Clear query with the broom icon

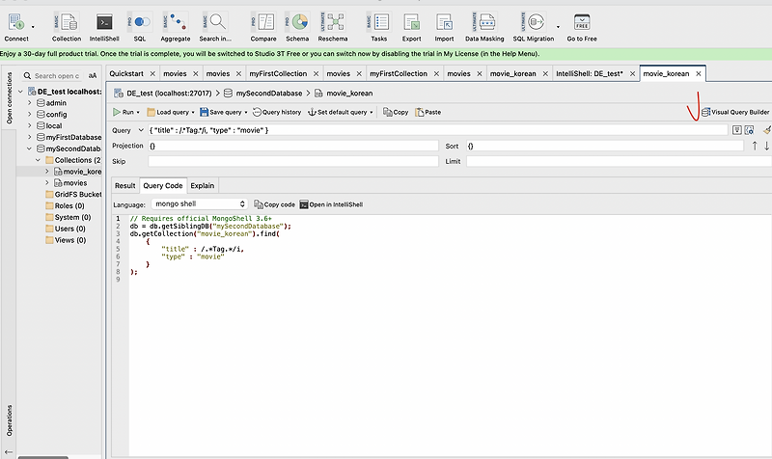[x=766, y=129]
